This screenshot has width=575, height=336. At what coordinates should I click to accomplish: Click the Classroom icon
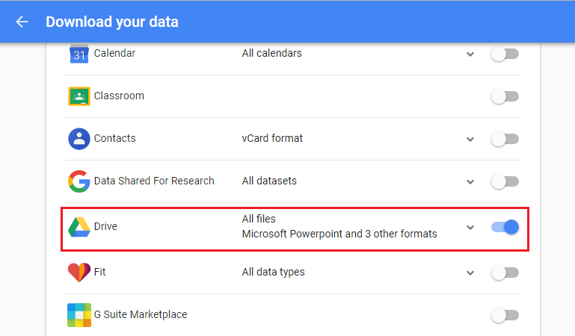[79, 96]
